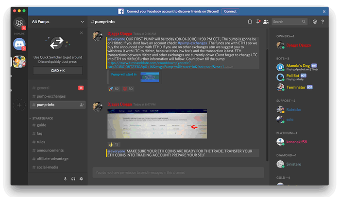
Task: Click the rocket reaction with 82
Action: click(x=114, y=89)
